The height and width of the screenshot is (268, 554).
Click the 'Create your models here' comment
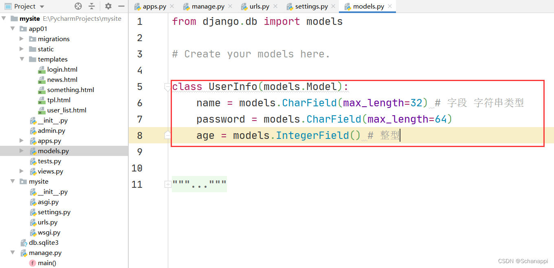251,54
